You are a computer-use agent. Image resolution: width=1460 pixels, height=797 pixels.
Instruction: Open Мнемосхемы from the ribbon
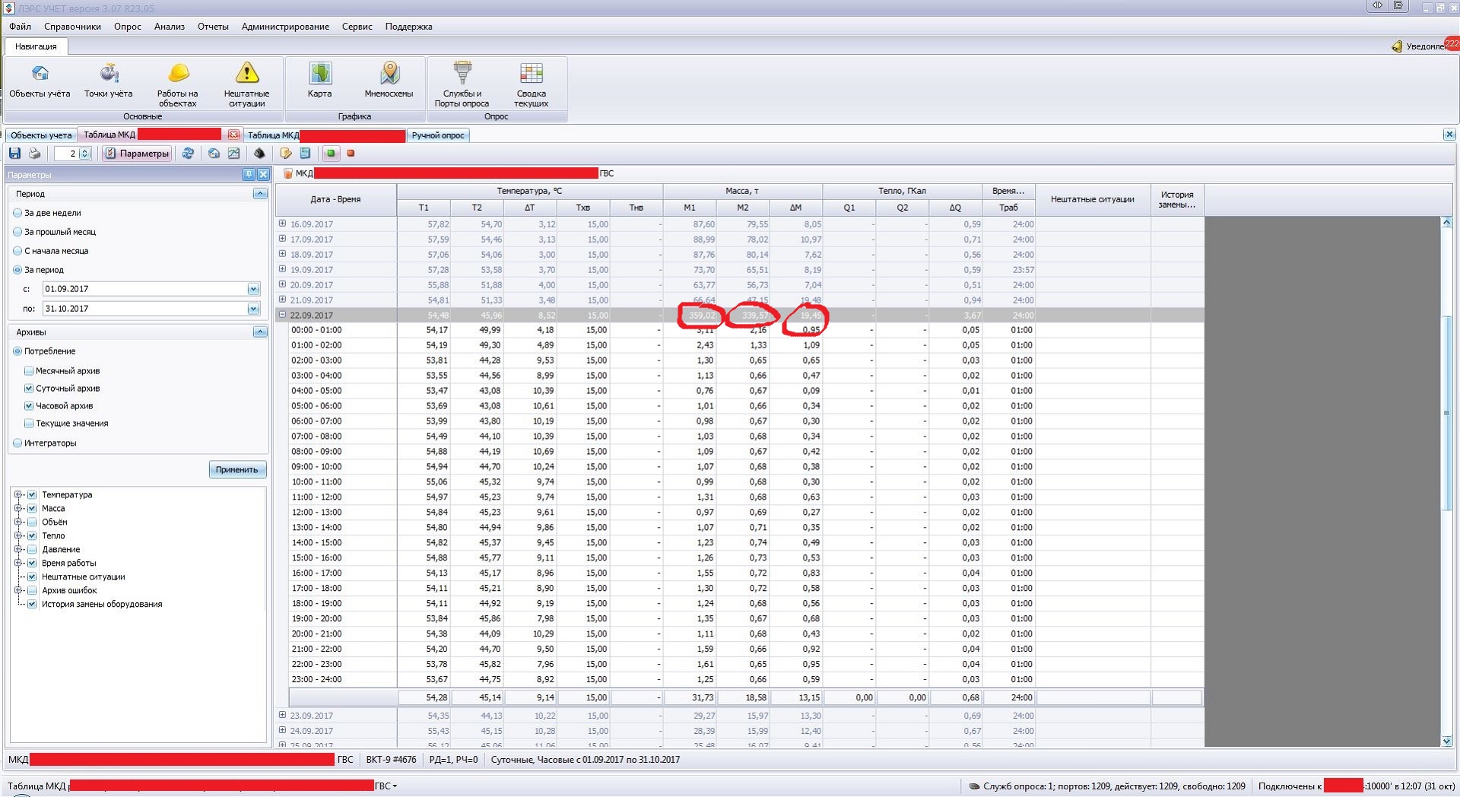[389, 82]
